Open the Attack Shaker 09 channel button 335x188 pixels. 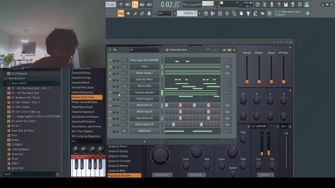pyautogui.click(x=144, y=125)
